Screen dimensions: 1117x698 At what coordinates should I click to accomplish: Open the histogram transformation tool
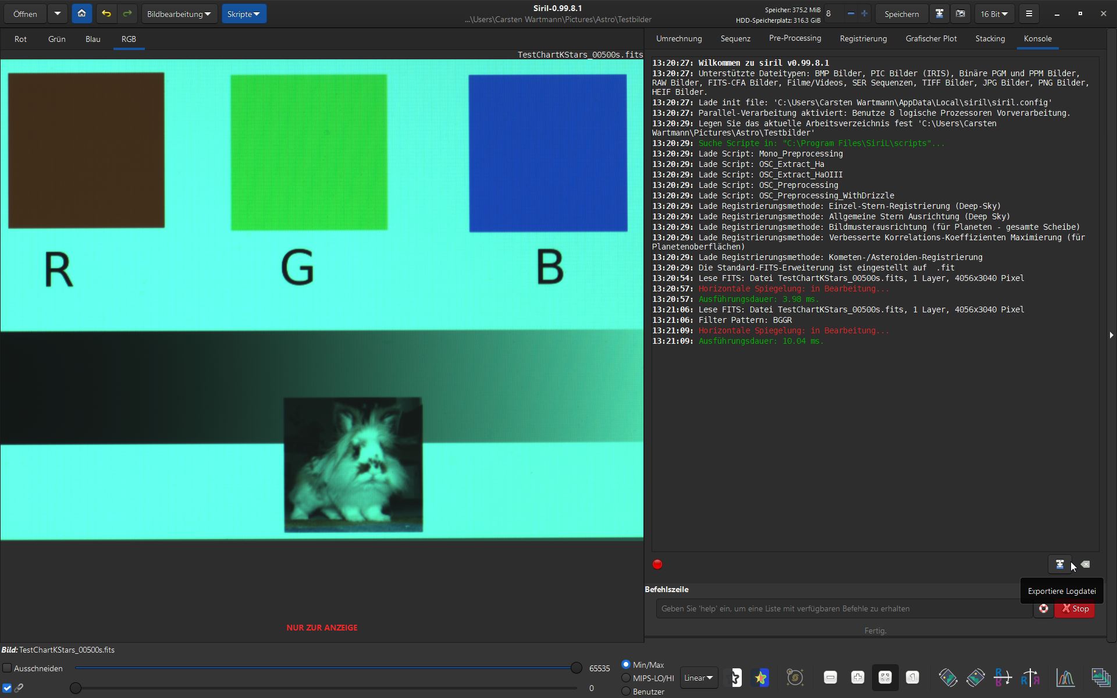pos(1066,678)
